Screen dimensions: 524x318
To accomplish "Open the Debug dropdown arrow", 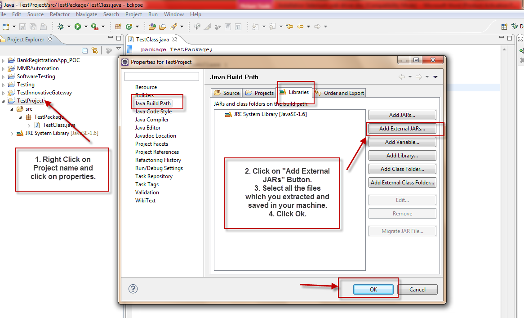I will tap(69, 27).
